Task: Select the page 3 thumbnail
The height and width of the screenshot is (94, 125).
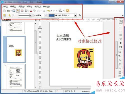Action: 16,76
